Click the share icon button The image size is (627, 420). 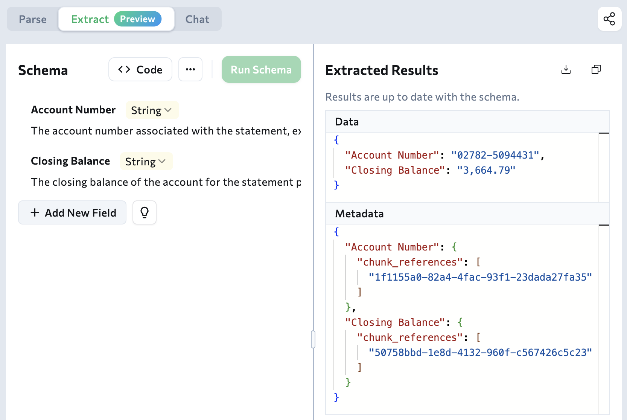(x=609, y=19)
